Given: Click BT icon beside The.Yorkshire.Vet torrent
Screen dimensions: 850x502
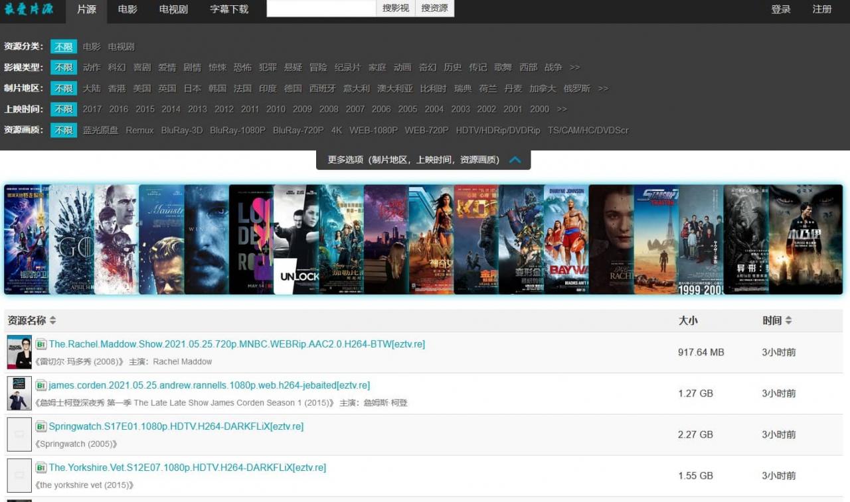Looking at the screenshot, I should 41,468.
